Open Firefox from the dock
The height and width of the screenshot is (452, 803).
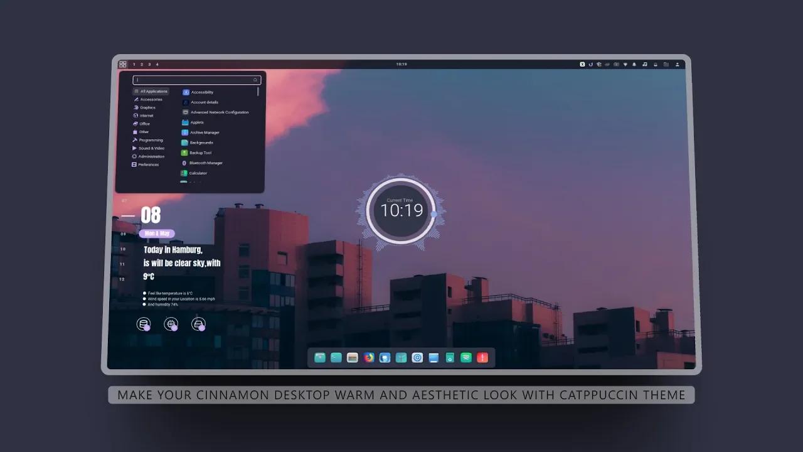pyautogui.click(x=370, y=357)
